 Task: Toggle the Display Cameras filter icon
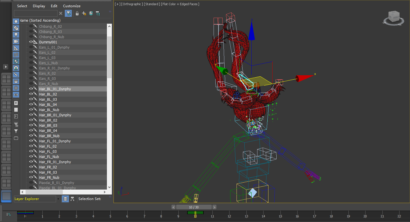[x=16, y=41]
